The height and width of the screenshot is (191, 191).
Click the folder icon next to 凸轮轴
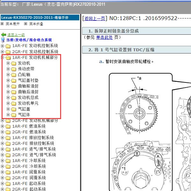[x=14, y=75]
